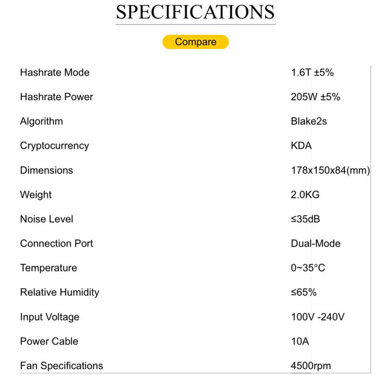The height and width of the screenshot is (381, 380).
Task: Click the Dimensions row label
Action: [46, 170]
